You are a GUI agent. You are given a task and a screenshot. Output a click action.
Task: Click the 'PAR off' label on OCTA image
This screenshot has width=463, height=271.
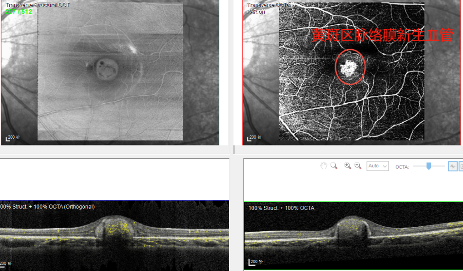(256, 11)
